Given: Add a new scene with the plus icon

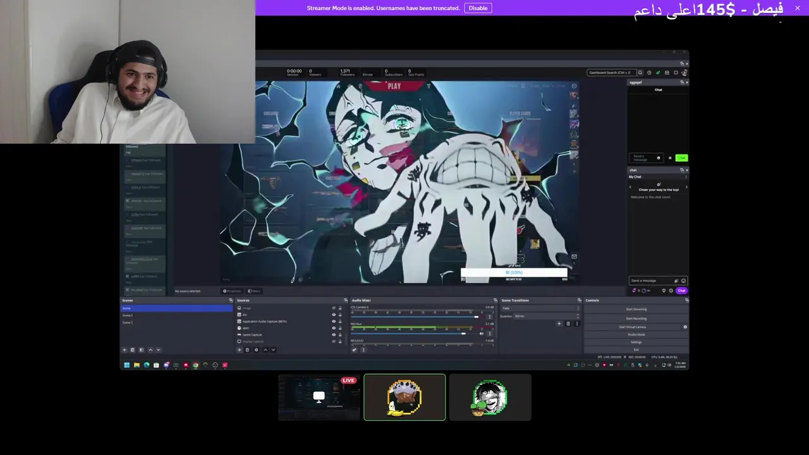Looking at the screenshot, I should (x=125, y=349).
